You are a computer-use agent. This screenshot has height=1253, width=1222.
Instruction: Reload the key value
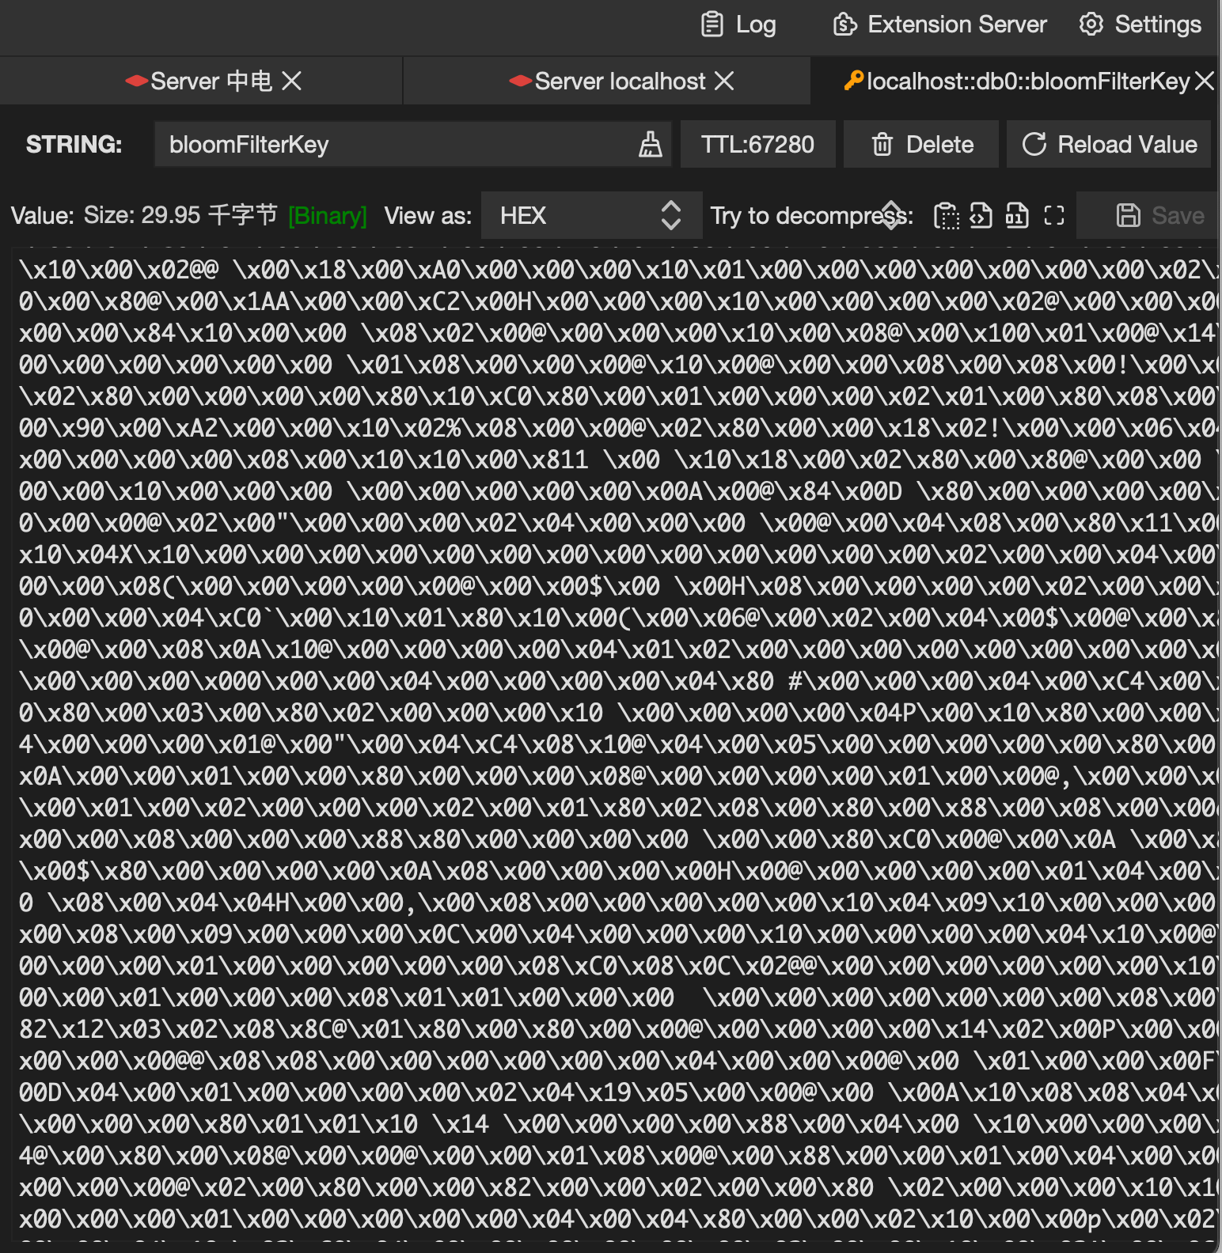pos(1109,145)
